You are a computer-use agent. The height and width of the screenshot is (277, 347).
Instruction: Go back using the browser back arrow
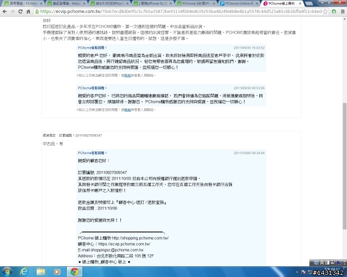point(5,11)
